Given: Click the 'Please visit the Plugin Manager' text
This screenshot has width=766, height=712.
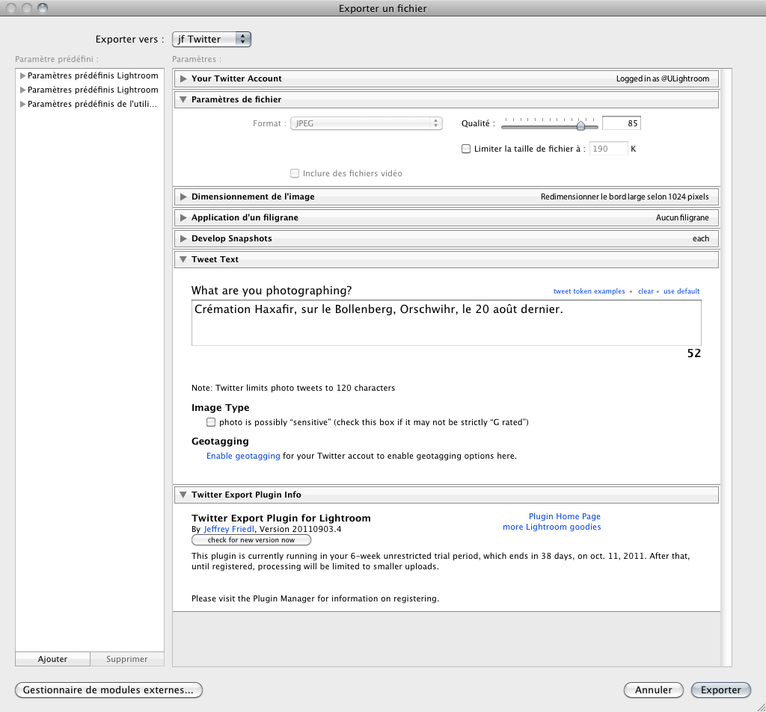Looking at the screenshot, I should click(x=315, y=598).
